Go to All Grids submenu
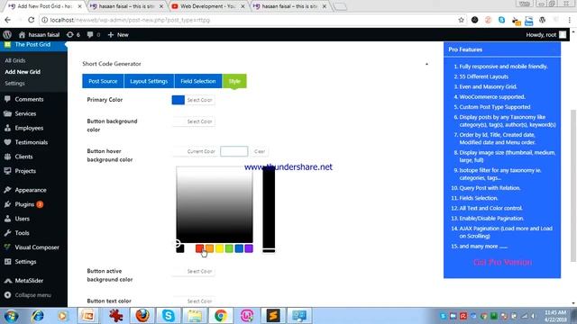 15,60
